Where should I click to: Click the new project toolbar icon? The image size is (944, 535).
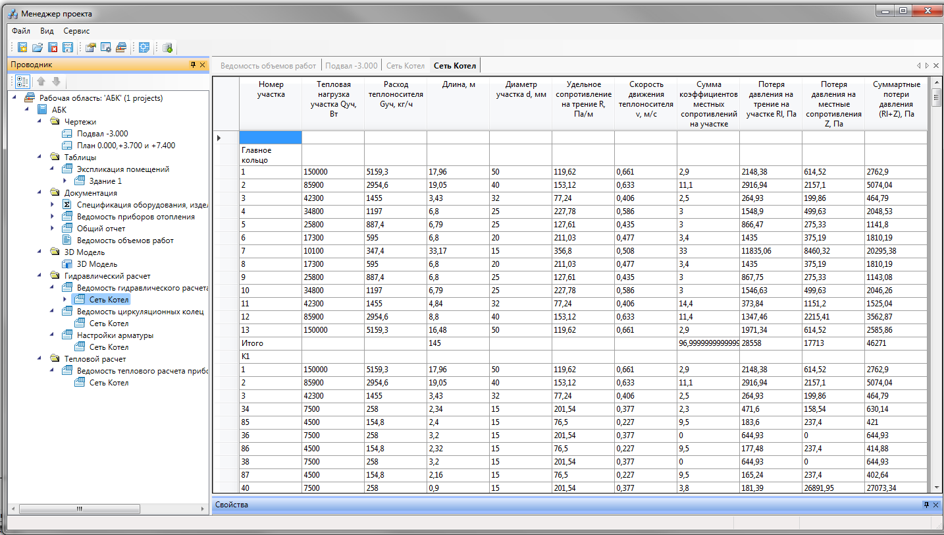click(22, 47)
